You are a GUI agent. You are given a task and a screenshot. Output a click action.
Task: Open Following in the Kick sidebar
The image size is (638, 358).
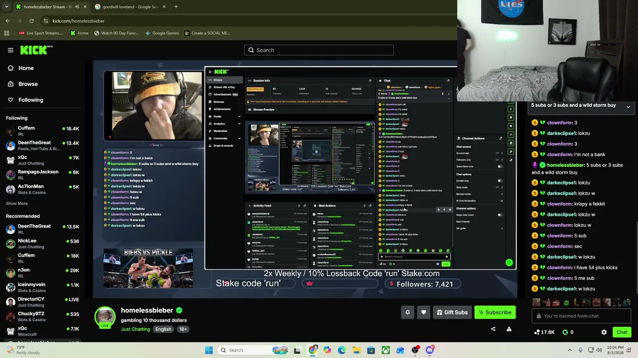[x=30, y=100]
